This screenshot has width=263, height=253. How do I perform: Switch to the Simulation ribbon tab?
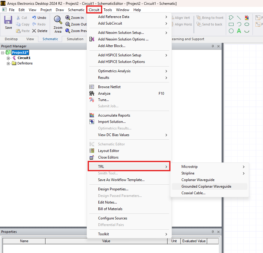click(75, 39)
